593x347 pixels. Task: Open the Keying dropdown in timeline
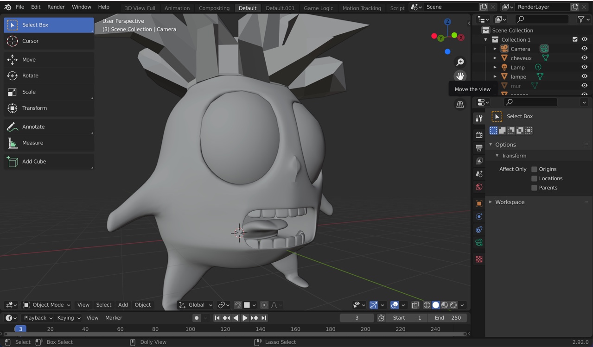(x=69, y=318)
